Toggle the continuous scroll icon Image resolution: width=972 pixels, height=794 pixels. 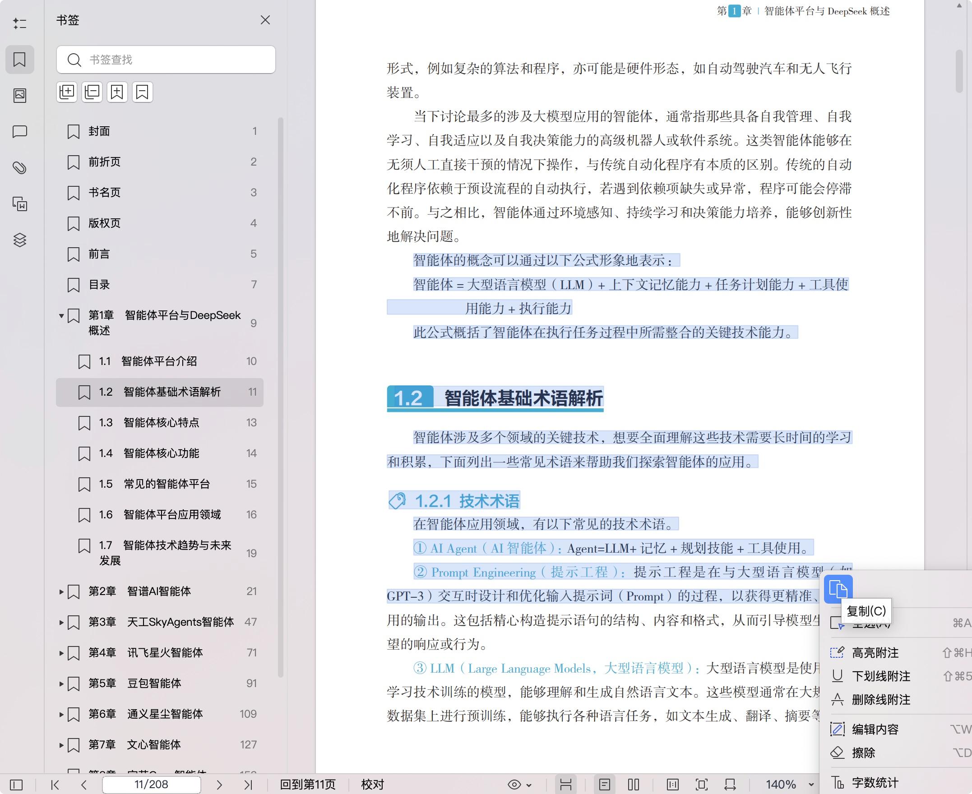coord(566,785)
